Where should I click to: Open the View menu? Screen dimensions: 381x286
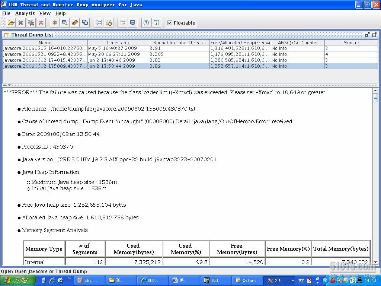point(45,13)
